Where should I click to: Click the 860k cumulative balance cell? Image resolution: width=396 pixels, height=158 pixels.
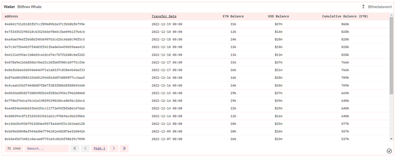(345, 24)
